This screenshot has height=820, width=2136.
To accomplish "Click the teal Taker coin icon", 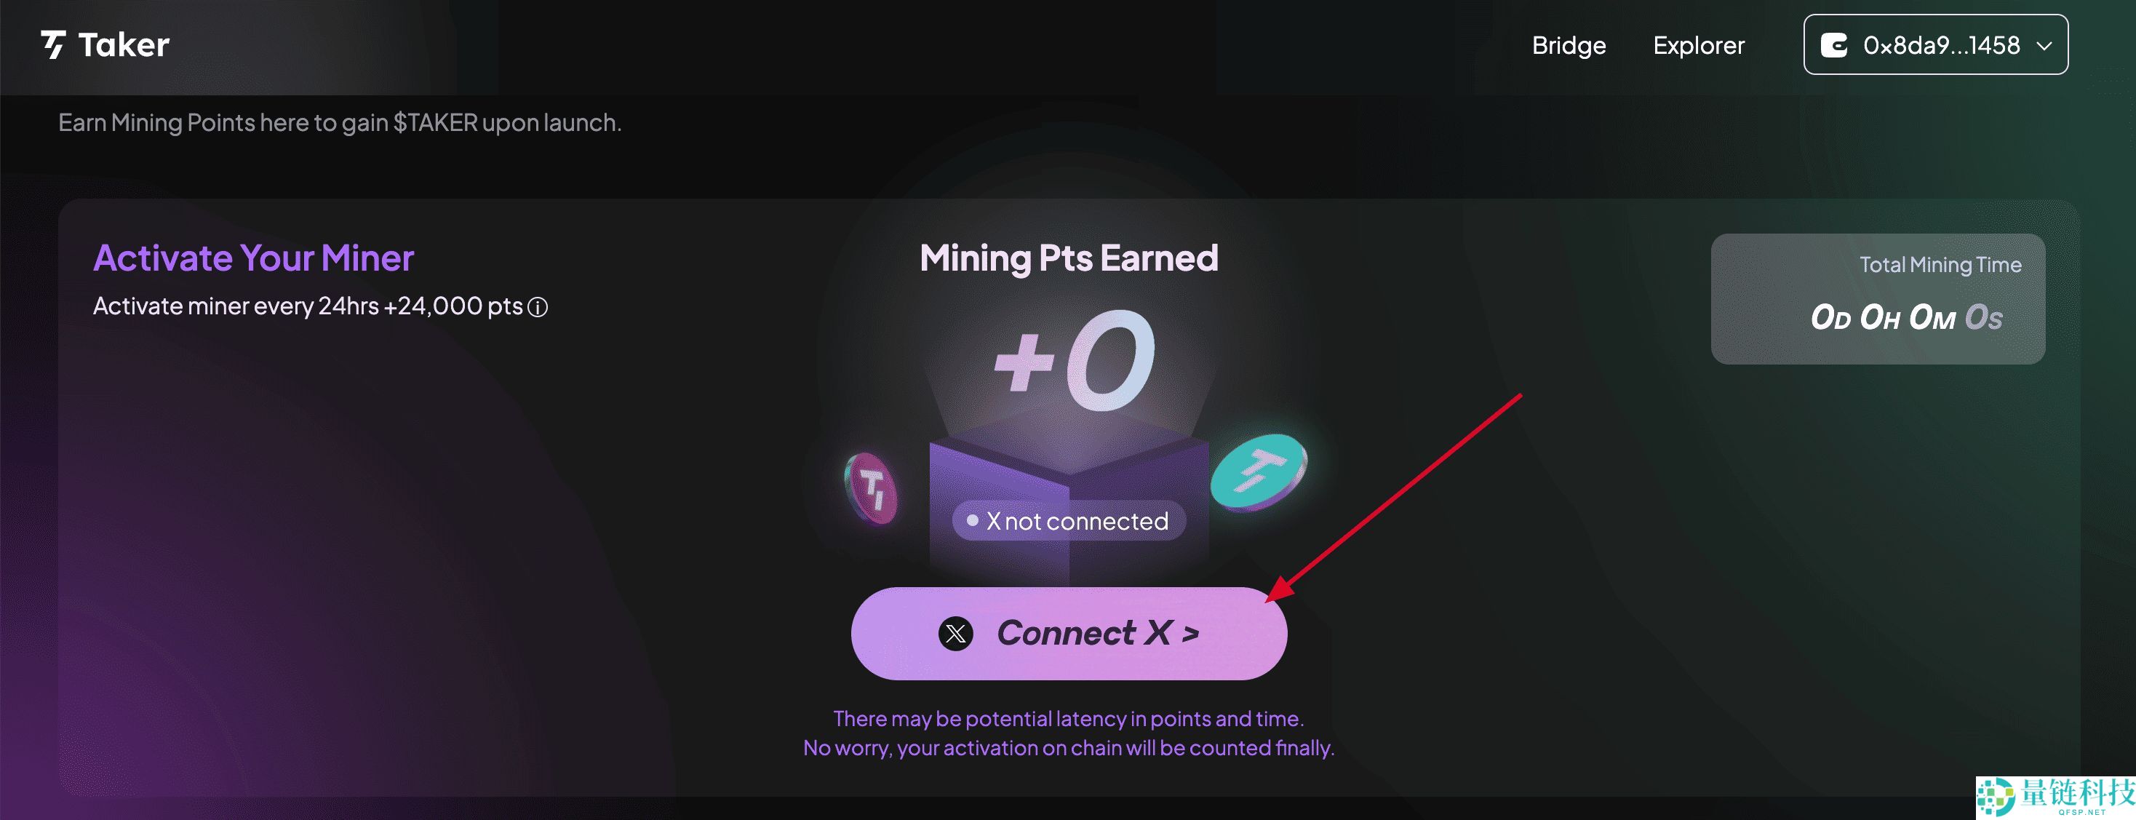I will point(1259,471).
